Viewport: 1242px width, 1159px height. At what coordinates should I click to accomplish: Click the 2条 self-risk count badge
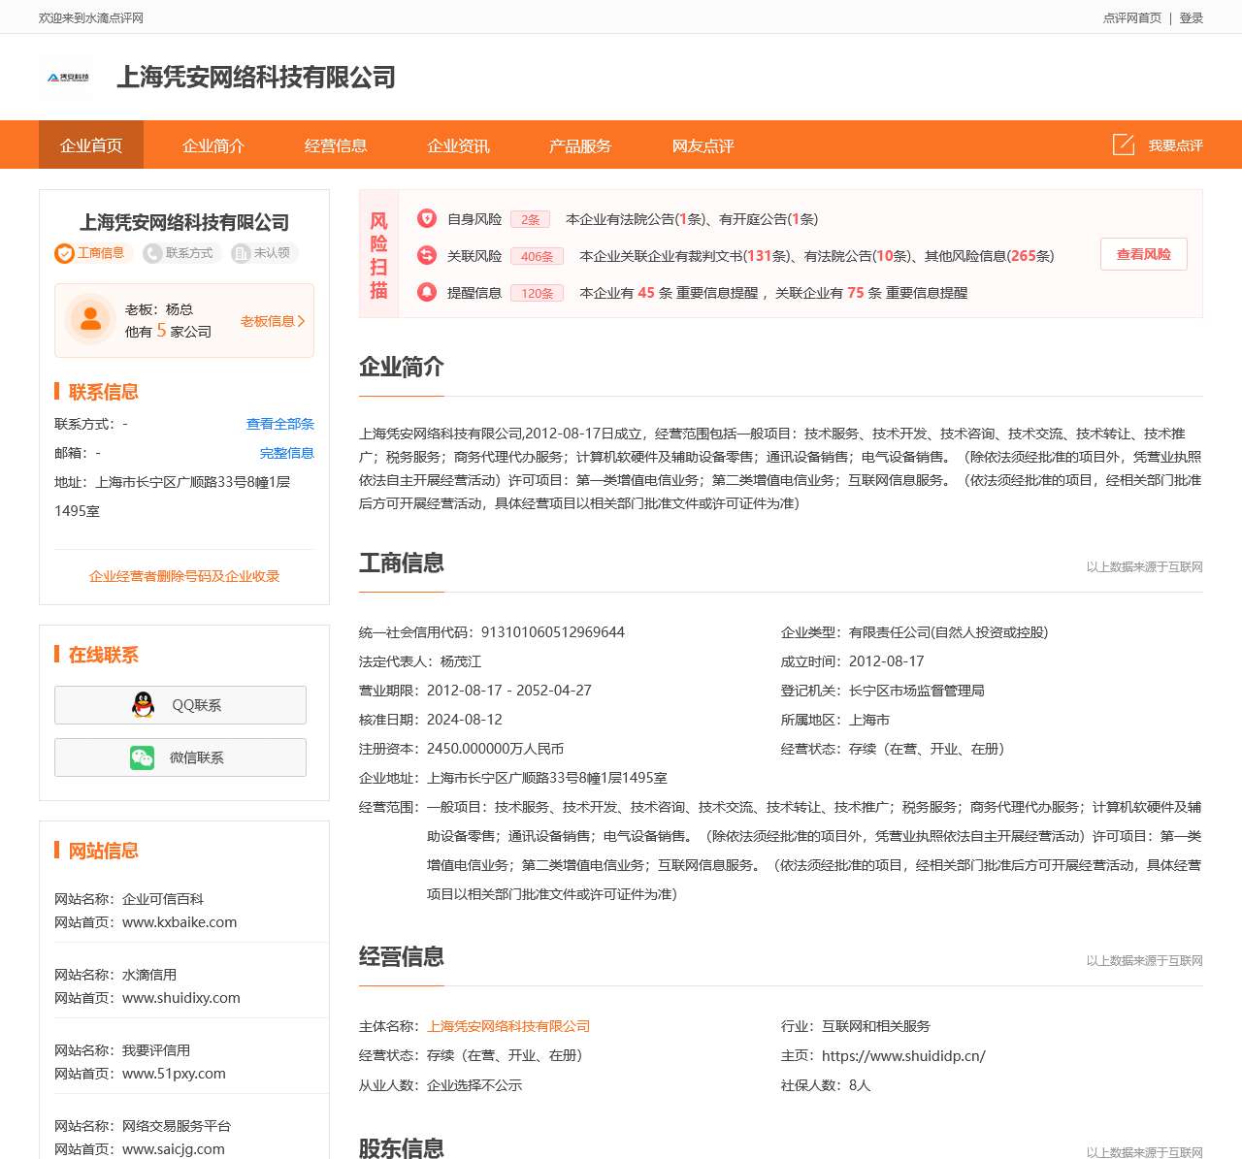point(530,219)
